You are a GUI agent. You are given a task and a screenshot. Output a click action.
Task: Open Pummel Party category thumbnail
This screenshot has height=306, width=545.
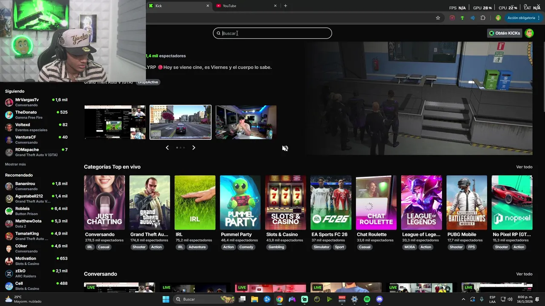pos(240,203)
